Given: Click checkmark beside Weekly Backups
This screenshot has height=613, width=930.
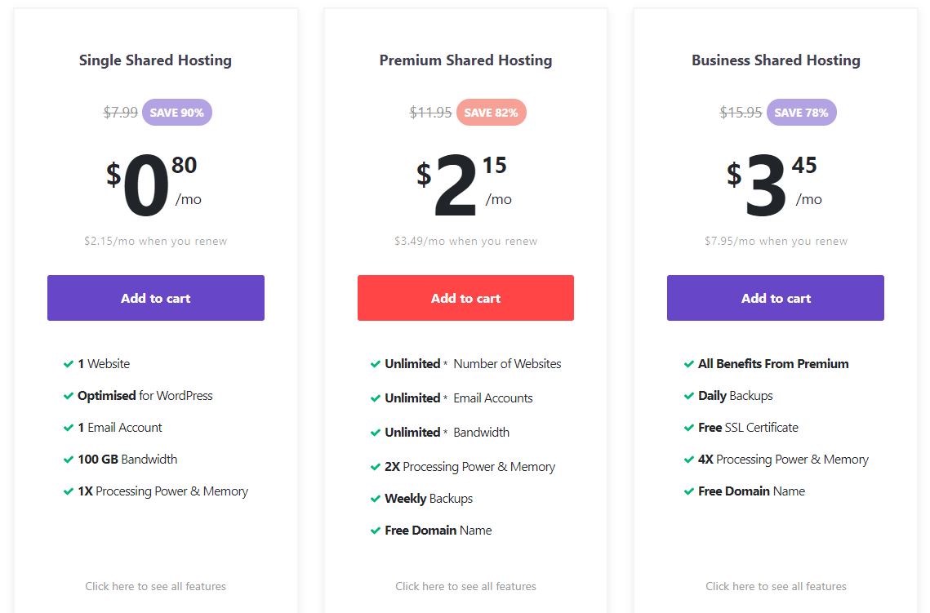Looking at the screenshot, I should [x=376, y=499].
